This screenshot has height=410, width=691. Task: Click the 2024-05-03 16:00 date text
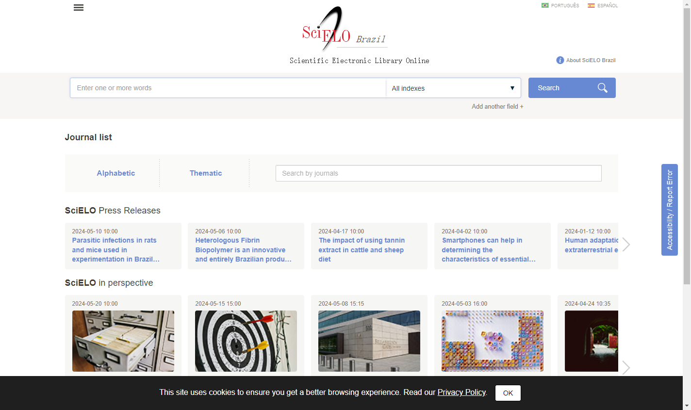[464, 304]
